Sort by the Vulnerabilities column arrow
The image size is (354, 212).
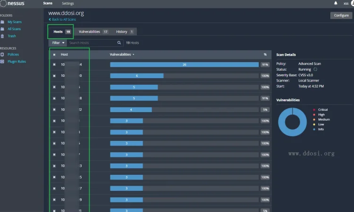point(134,55)
